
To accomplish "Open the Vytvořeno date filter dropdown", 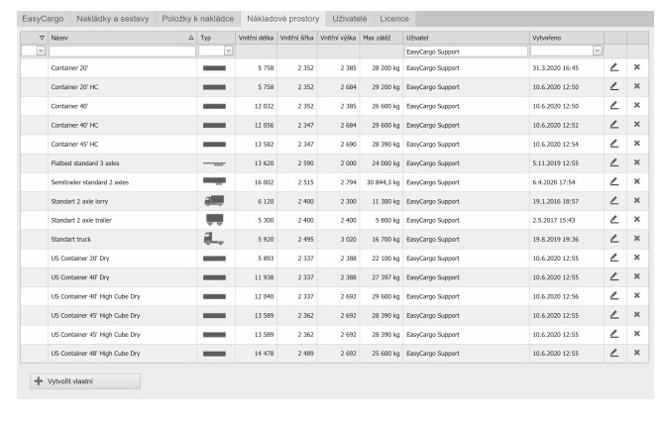I will (x=597, y=50).
